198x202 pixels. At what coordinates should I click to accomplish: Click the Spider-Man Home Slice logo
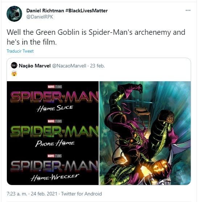[x=54, y=99]
